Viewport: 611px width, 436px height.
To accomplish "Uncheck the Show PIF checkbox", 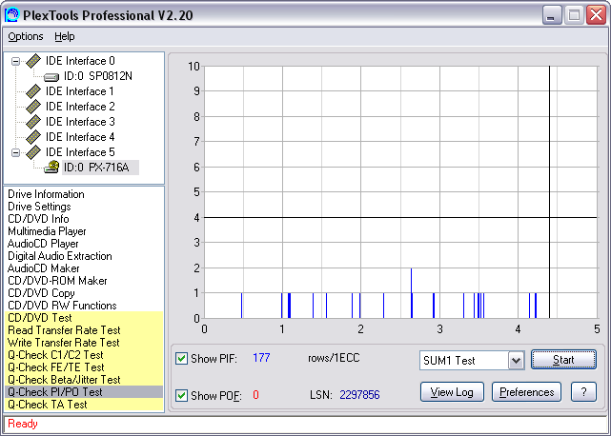I will [181, 358].
